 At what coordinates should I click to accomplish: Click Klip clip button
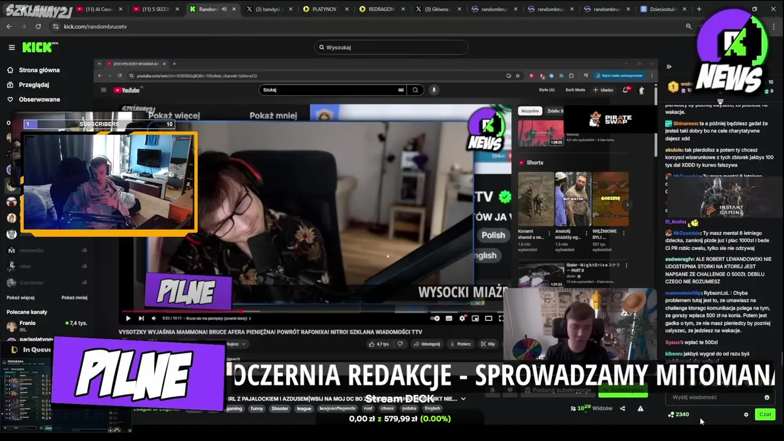pyautogui.click(x=488, y=344)
